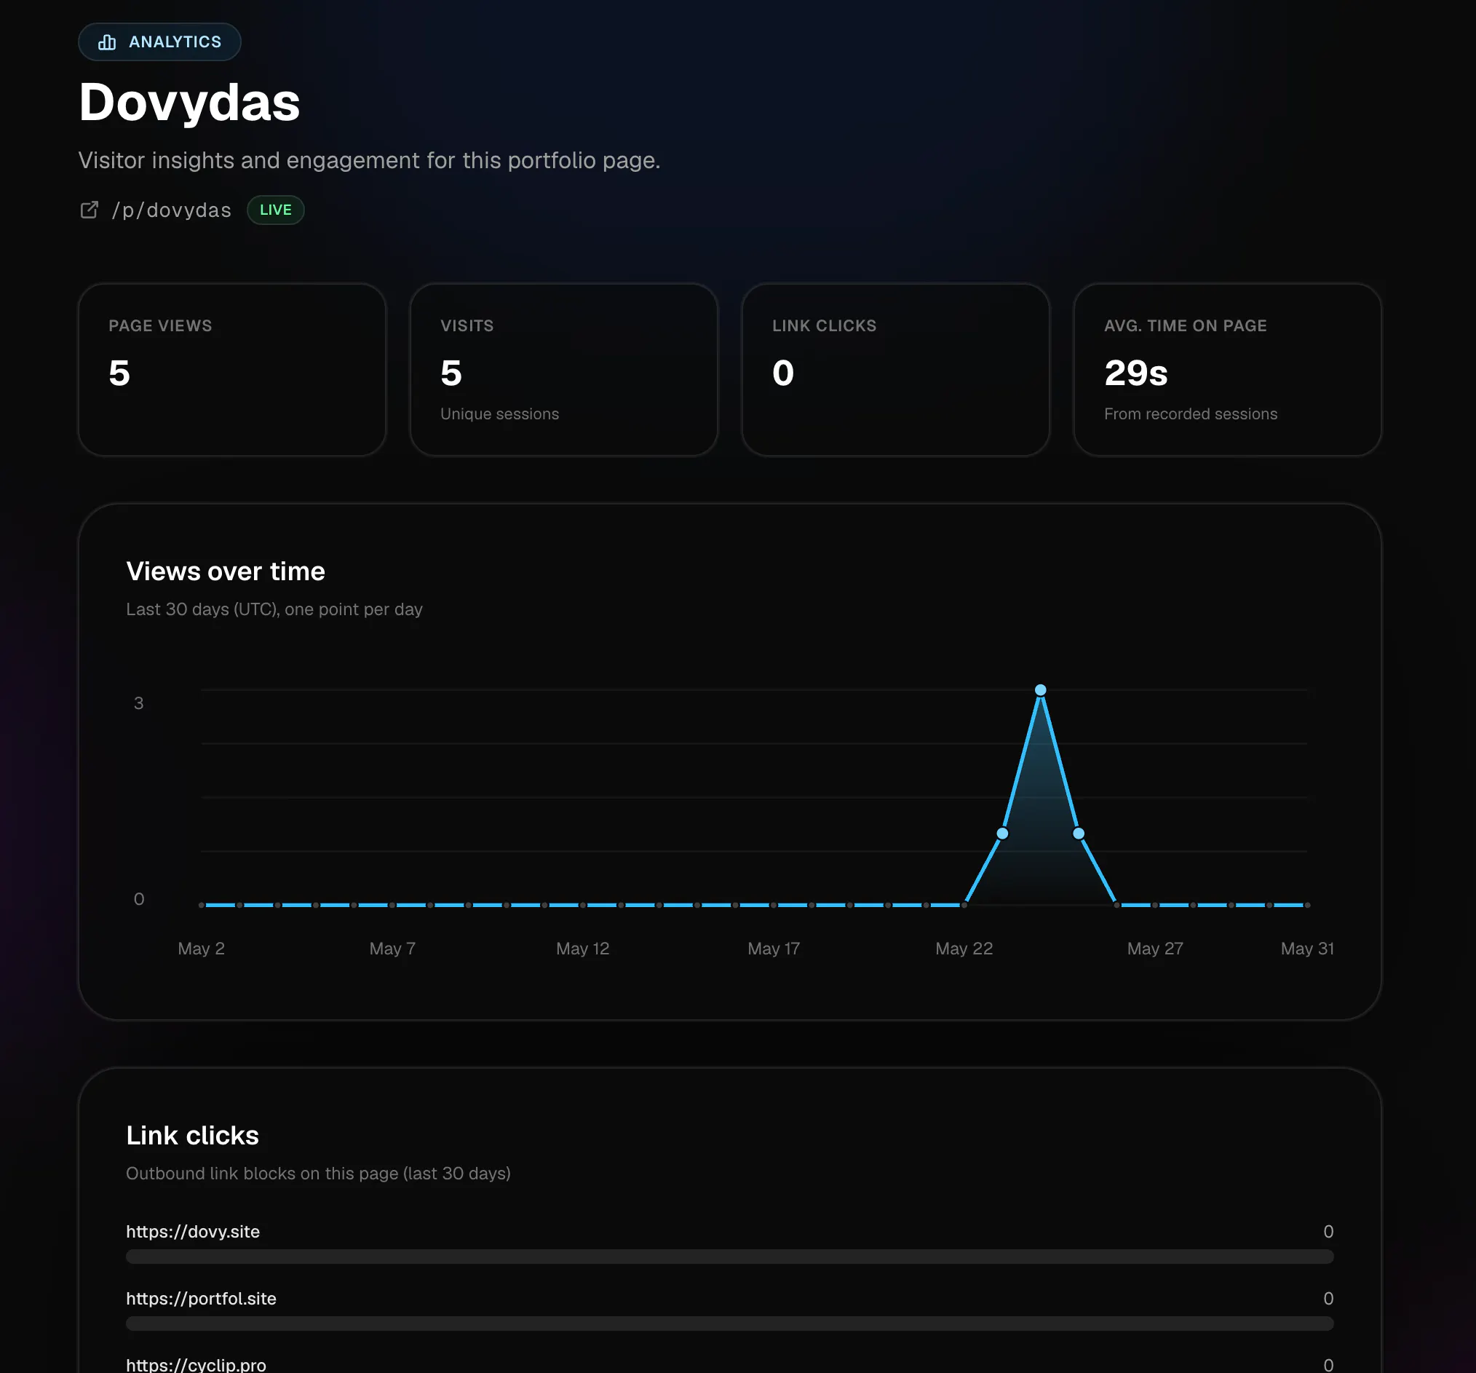Screen dimensions: 1476x1373
Task: Open the external link icon beside /p/dovydas
Action: coord(89,210)
